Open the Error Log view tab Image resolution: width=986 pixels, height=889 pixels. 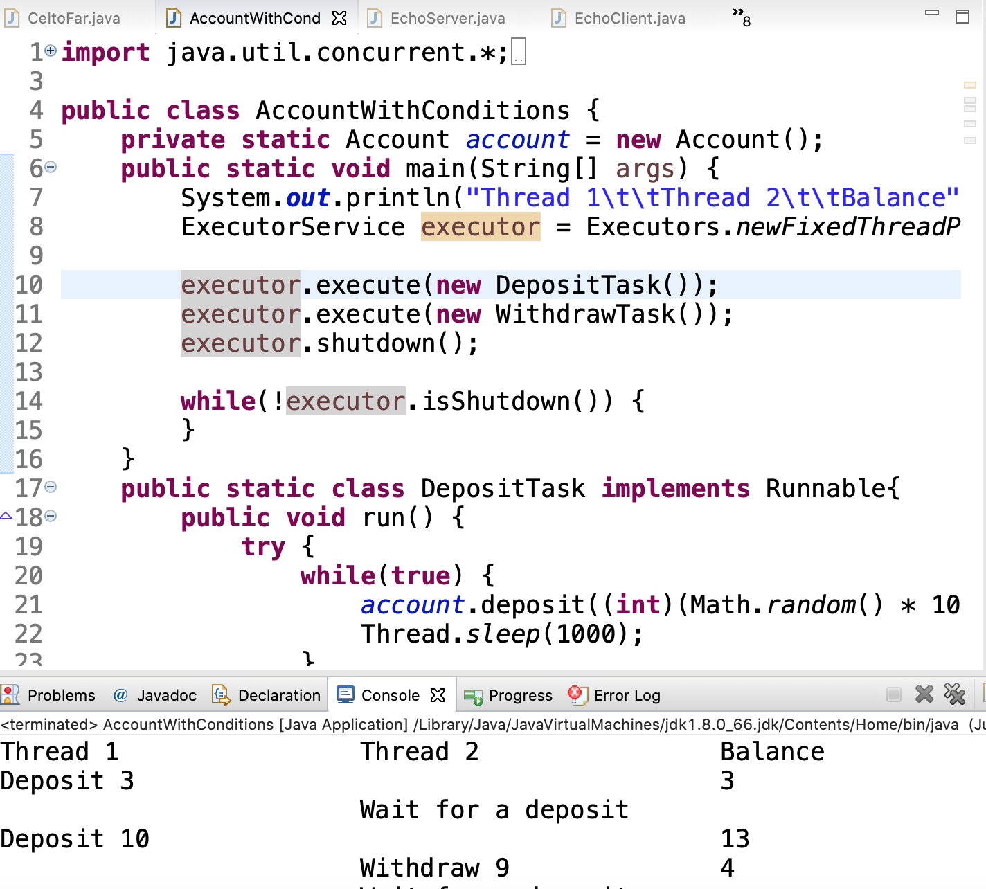[614, 695]
